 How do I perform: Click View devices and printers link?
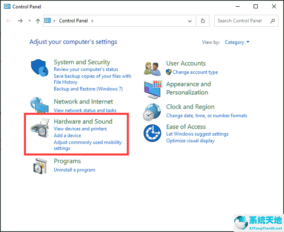[80, 129]
